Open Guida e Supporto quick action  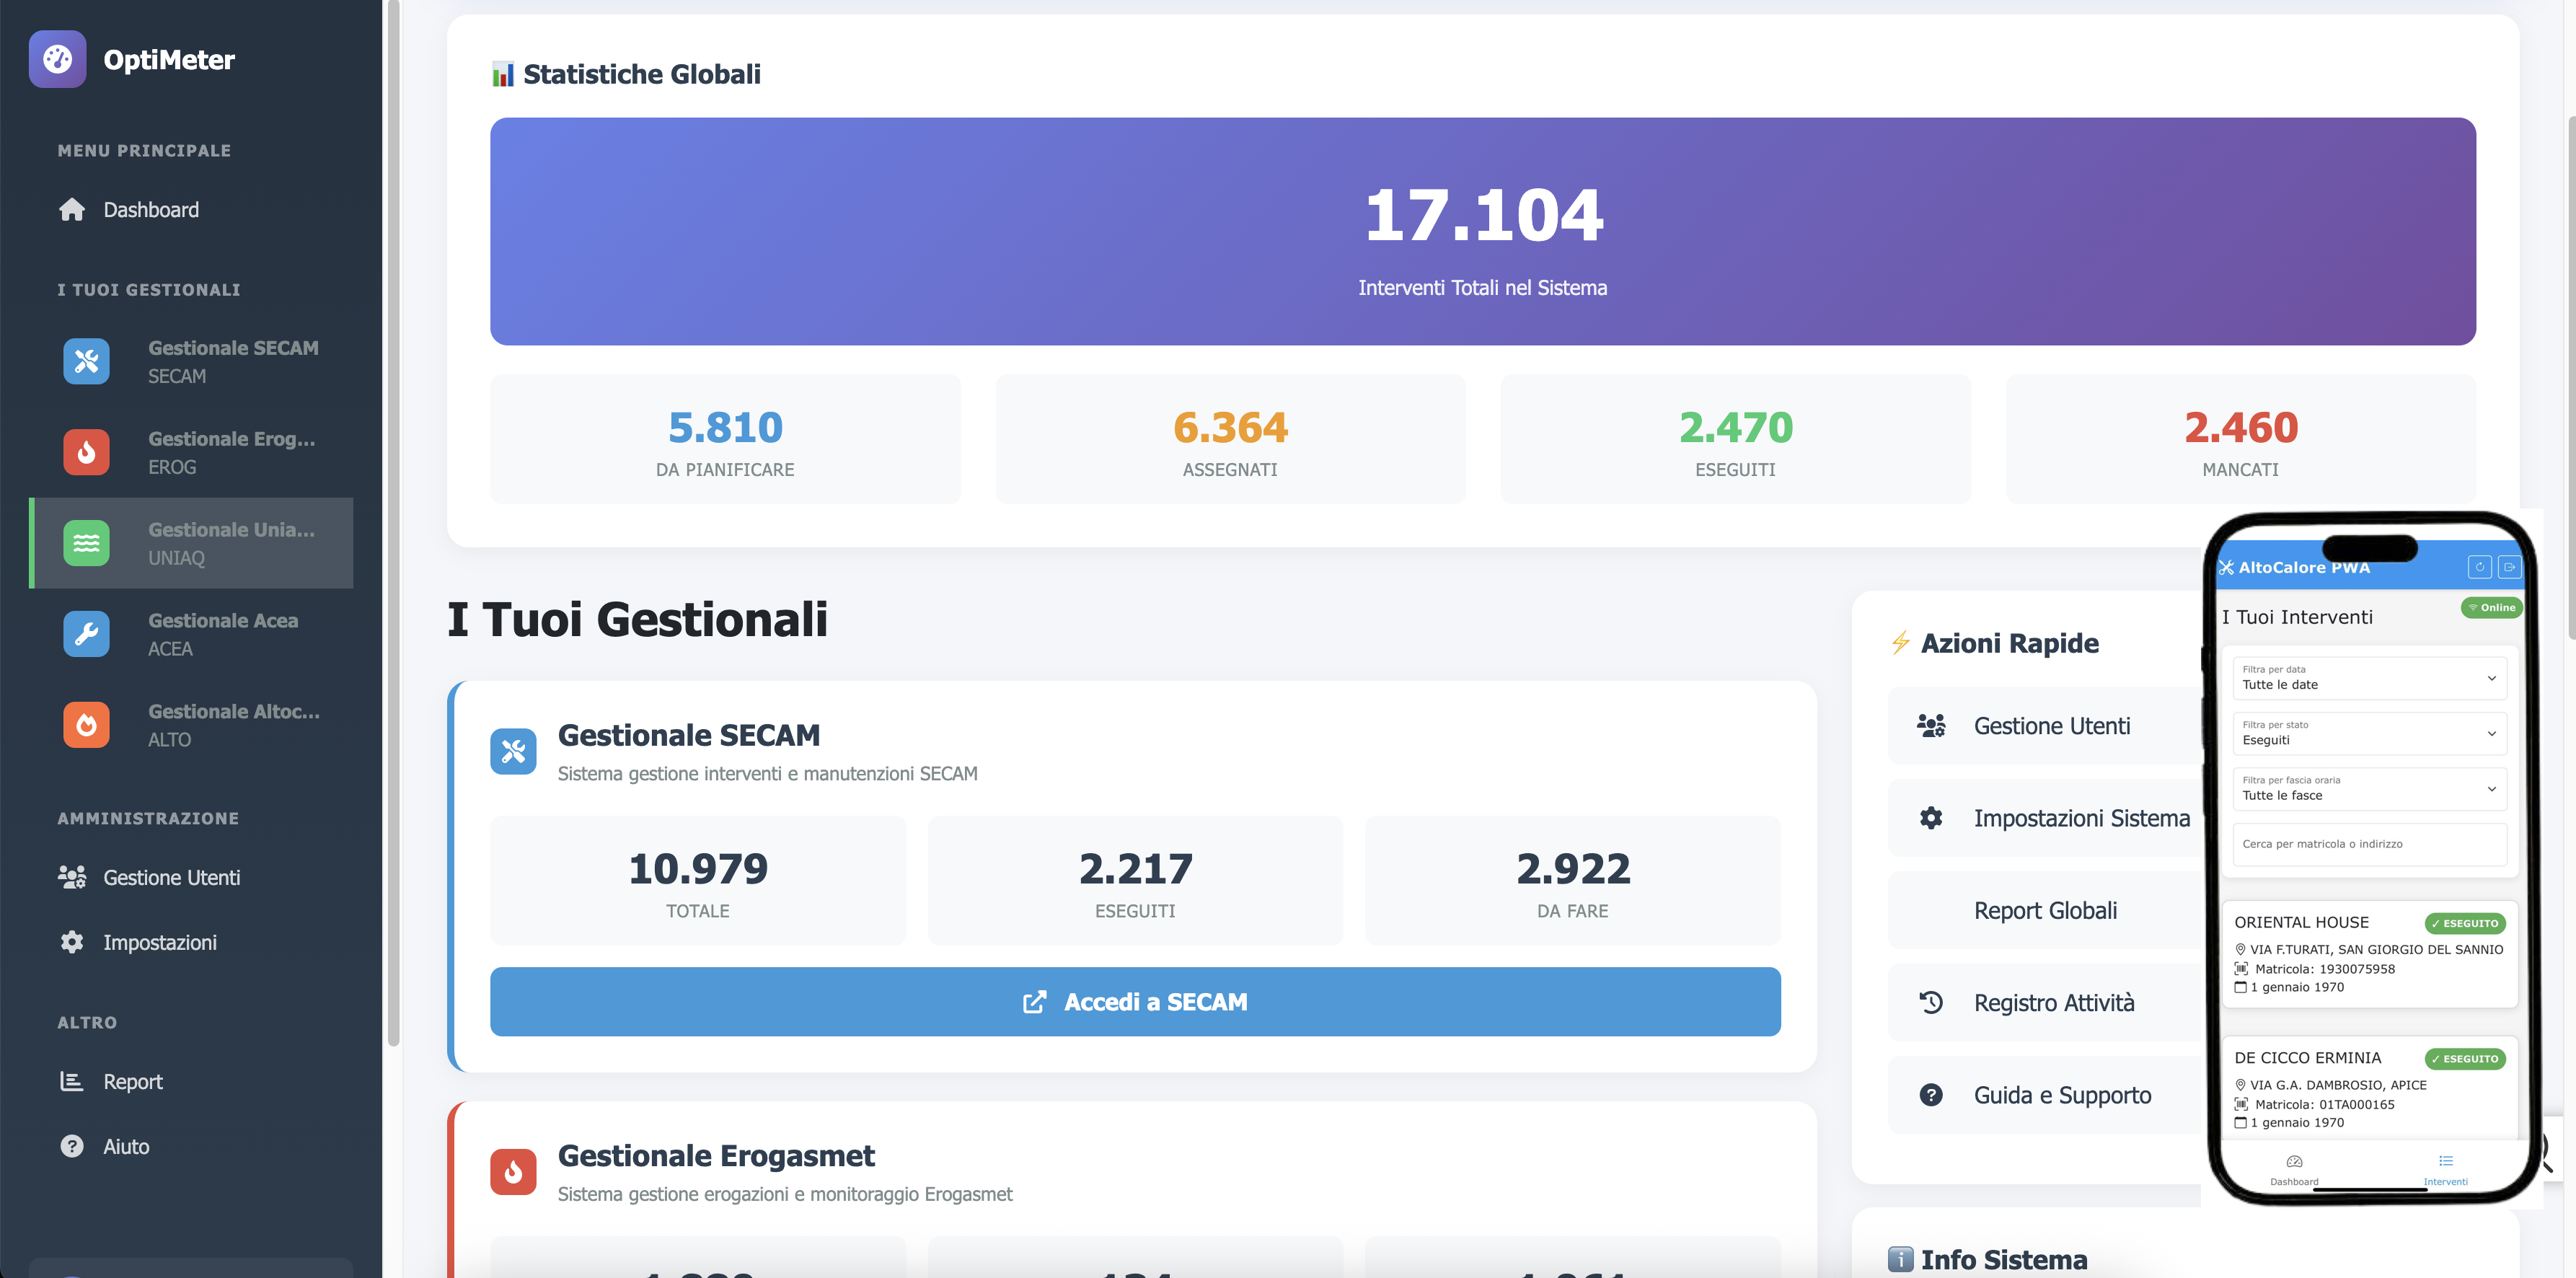[2046, 1095]
